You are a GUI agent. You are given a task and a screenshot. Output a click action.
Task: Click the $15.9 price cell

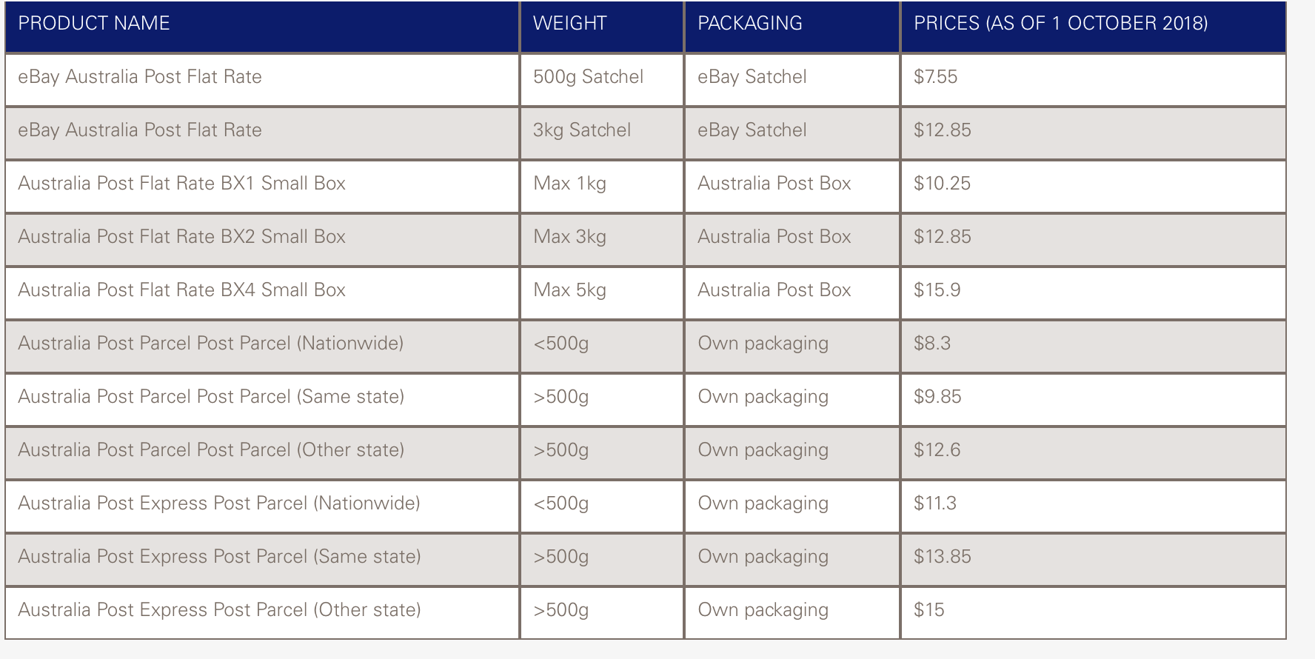click(x=937, y=290)
